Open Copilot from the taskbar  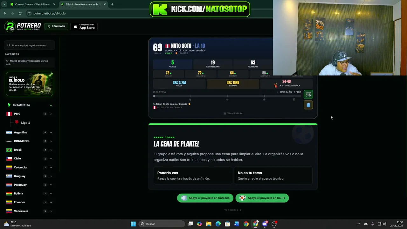199,224
